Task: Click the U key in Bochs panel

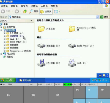Action: [x=92, y=92]
